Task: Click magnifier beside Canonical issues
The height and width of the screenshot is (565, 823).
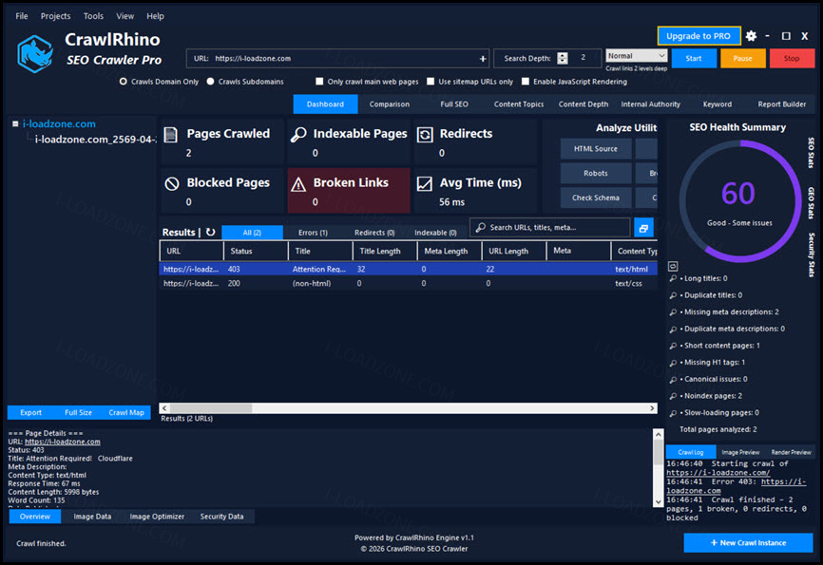Action: tap(673, 379)
